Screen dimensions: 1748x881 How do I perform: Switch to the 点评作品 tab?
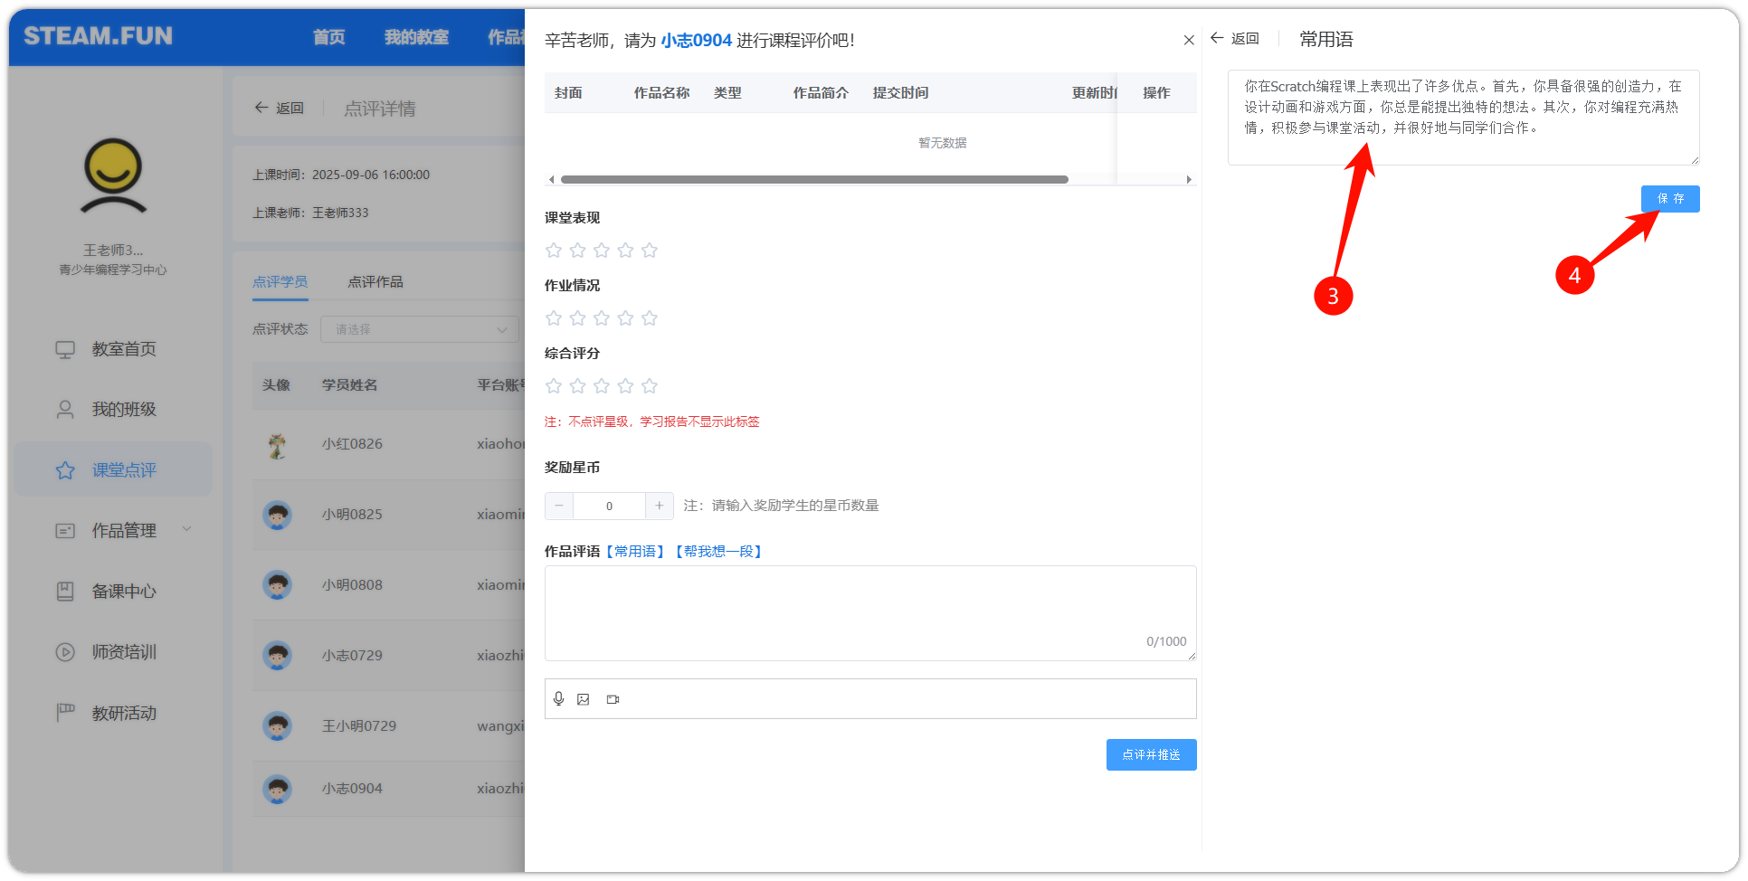click(375, 282)
